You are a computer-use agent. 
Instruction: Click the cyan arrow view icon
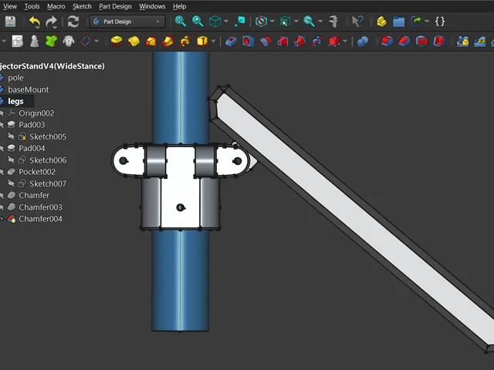[x=240, y=22]
